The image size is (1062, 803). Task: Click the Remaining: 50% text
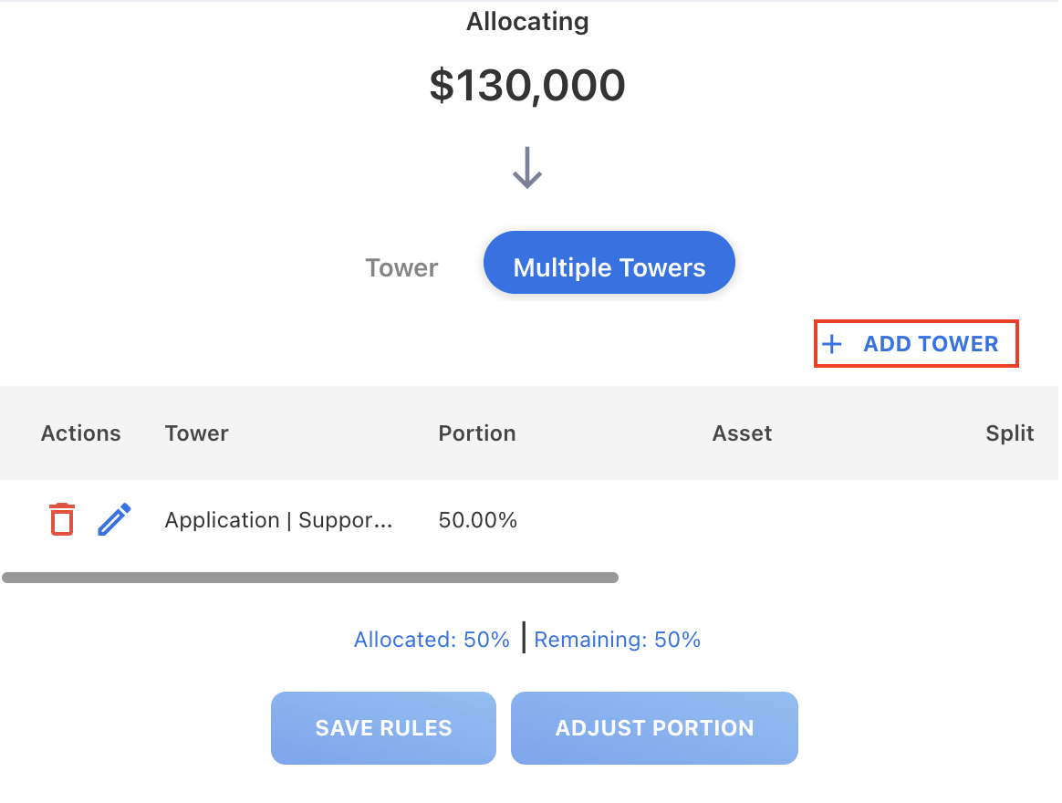[x=617, y=640]
